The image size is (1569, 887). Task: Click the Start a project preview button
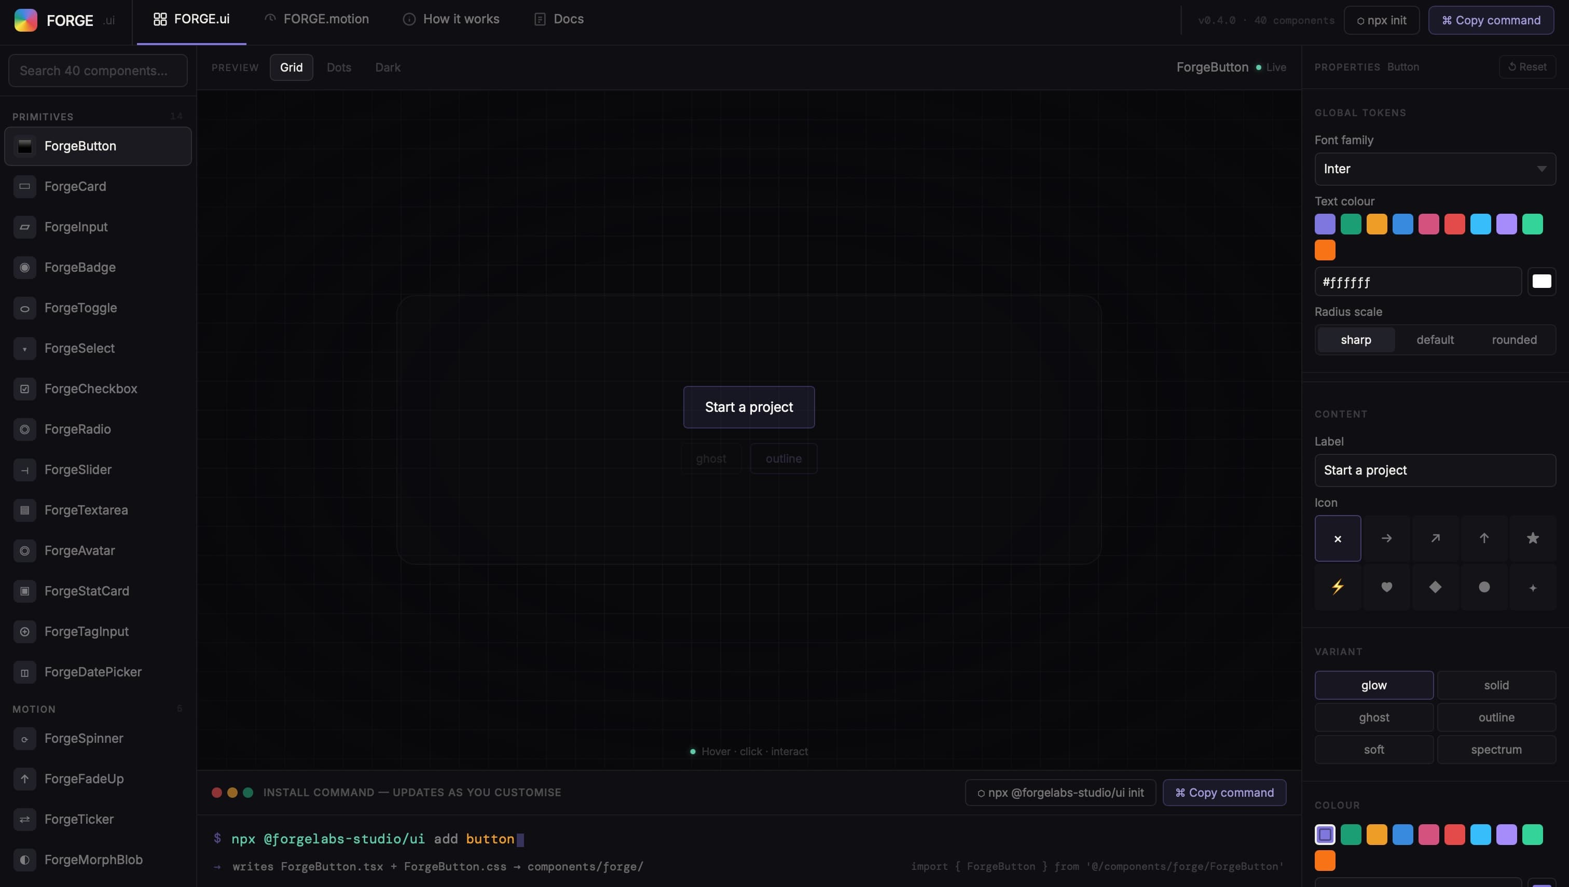click(749, 407)
